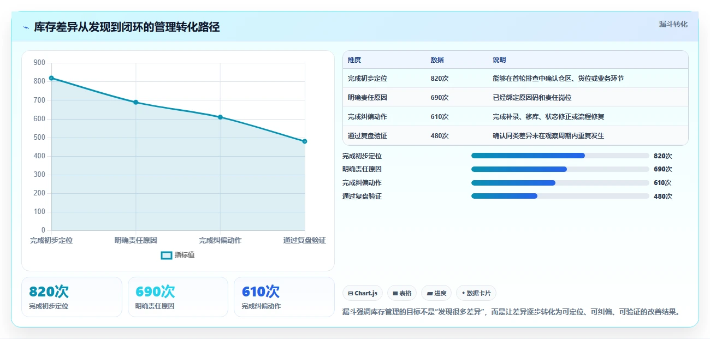Click the 完成纠偏动作 label beside the progress bars
Image resolution: width=710 pixels, height=339 pixels.
[362, 183]
